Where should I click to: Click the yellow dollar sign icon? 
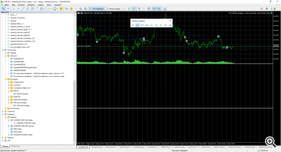coord(61,9)
